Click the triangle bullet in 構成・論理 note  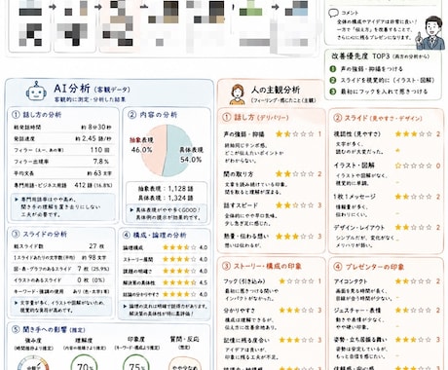coord(125,306)
